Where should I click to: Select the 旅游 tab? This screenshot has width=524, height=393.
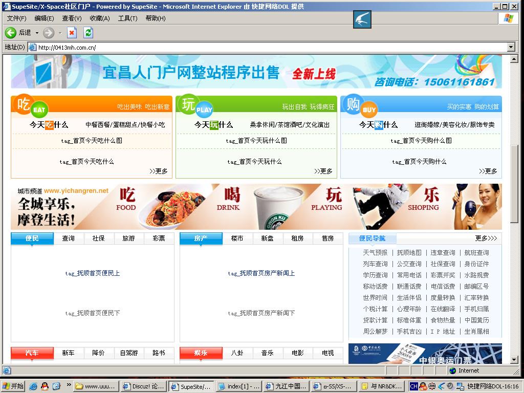(128, 238)
